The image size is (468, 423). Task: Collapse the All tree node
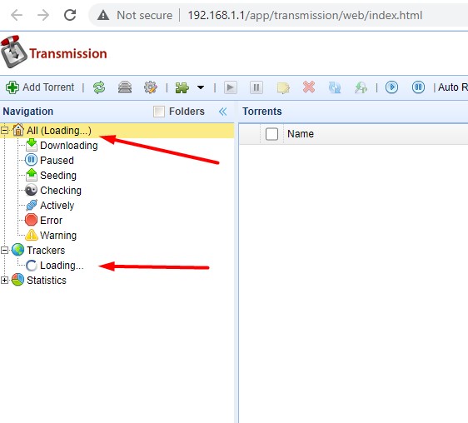[4, 131]
